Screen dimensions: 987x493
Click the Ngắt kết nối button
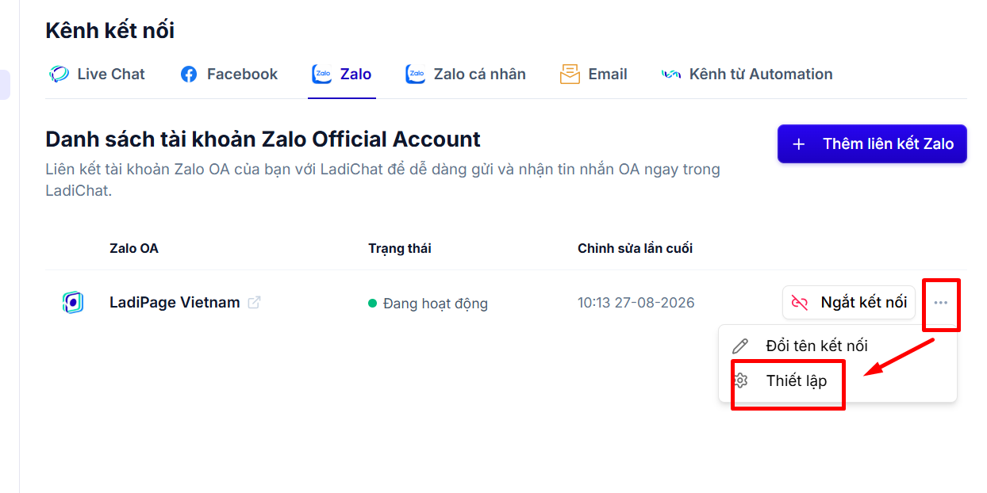[x=849, y=303]
